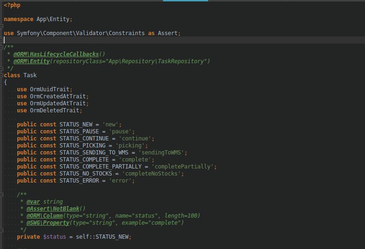The image size is (365, 249).
Task: Click Symfony\Component\Validator\Constraints import path
Action: pos(81,33)
